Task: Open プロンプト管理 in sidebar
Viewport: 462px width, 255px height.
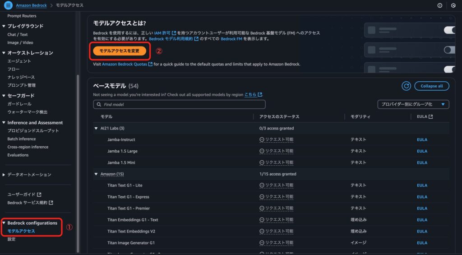Action: (21, 85)
